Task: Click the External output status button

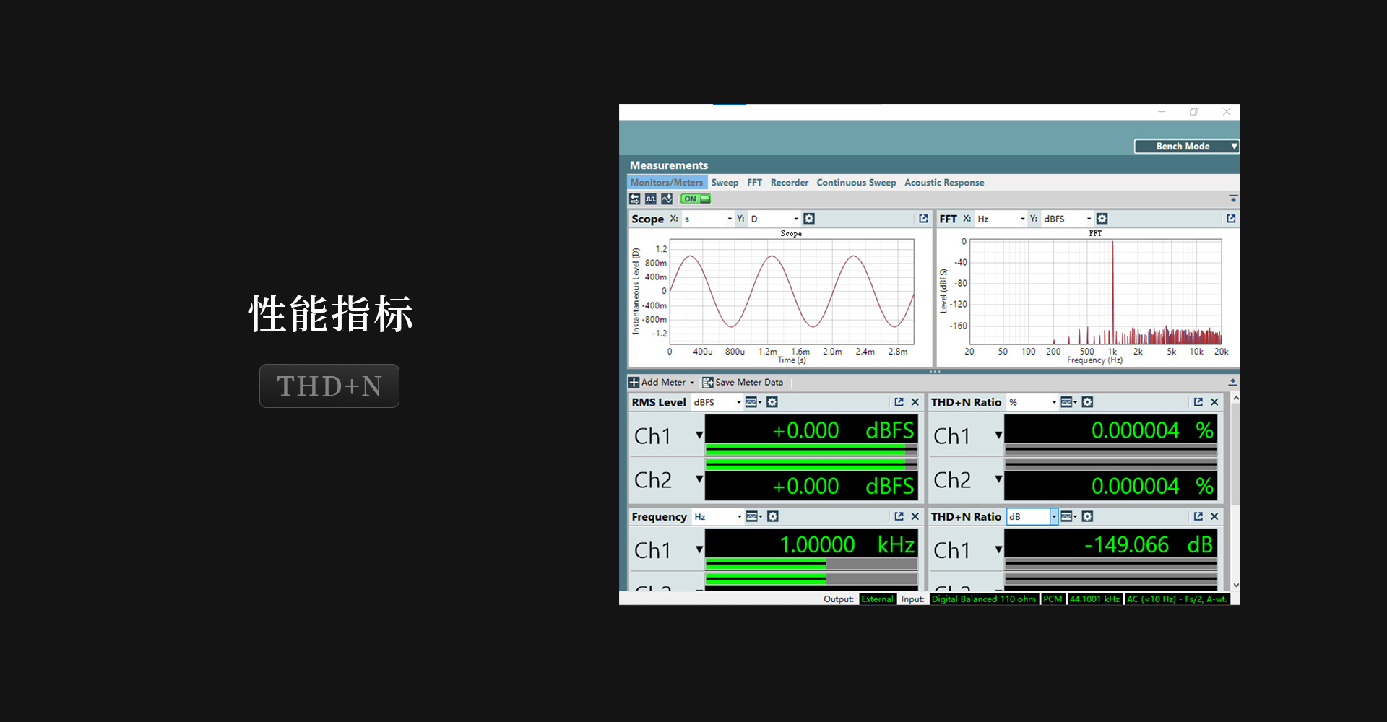Action: pyautogui.click(x=877, y=599)
